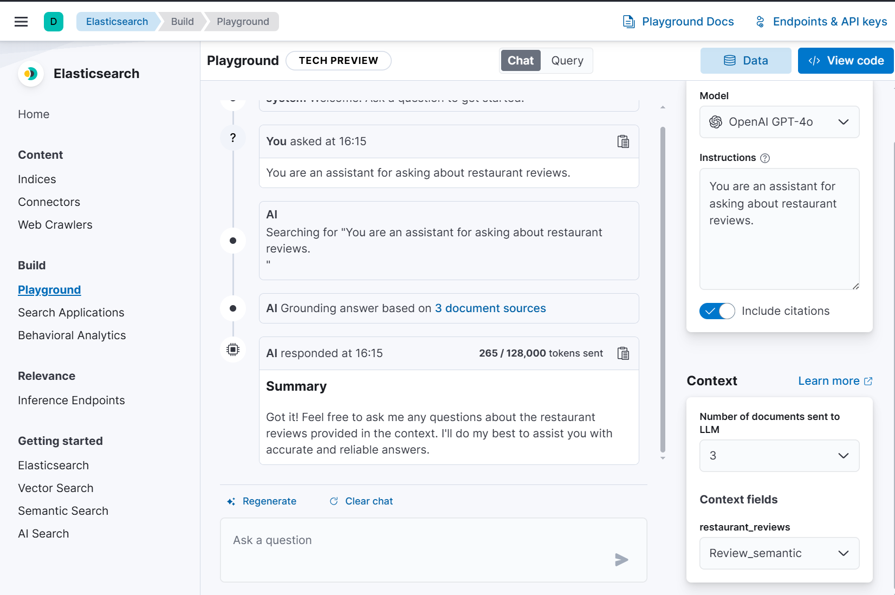
Task: Expand the number of documents dropdown
Action: pyautogui.click(x=779, y=456)
